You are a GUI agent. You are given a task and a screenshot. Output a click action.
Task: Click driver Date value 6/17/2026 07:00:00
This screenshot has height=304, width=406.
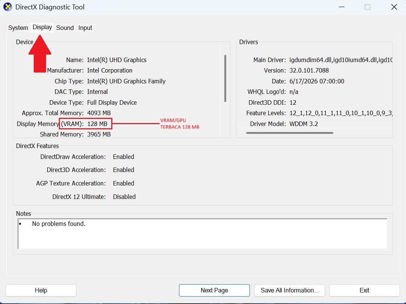[316, 81]
